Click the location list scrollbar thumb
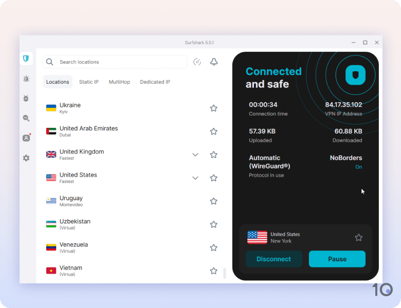Screen dimensions: 401x308 tap(225, 273)
